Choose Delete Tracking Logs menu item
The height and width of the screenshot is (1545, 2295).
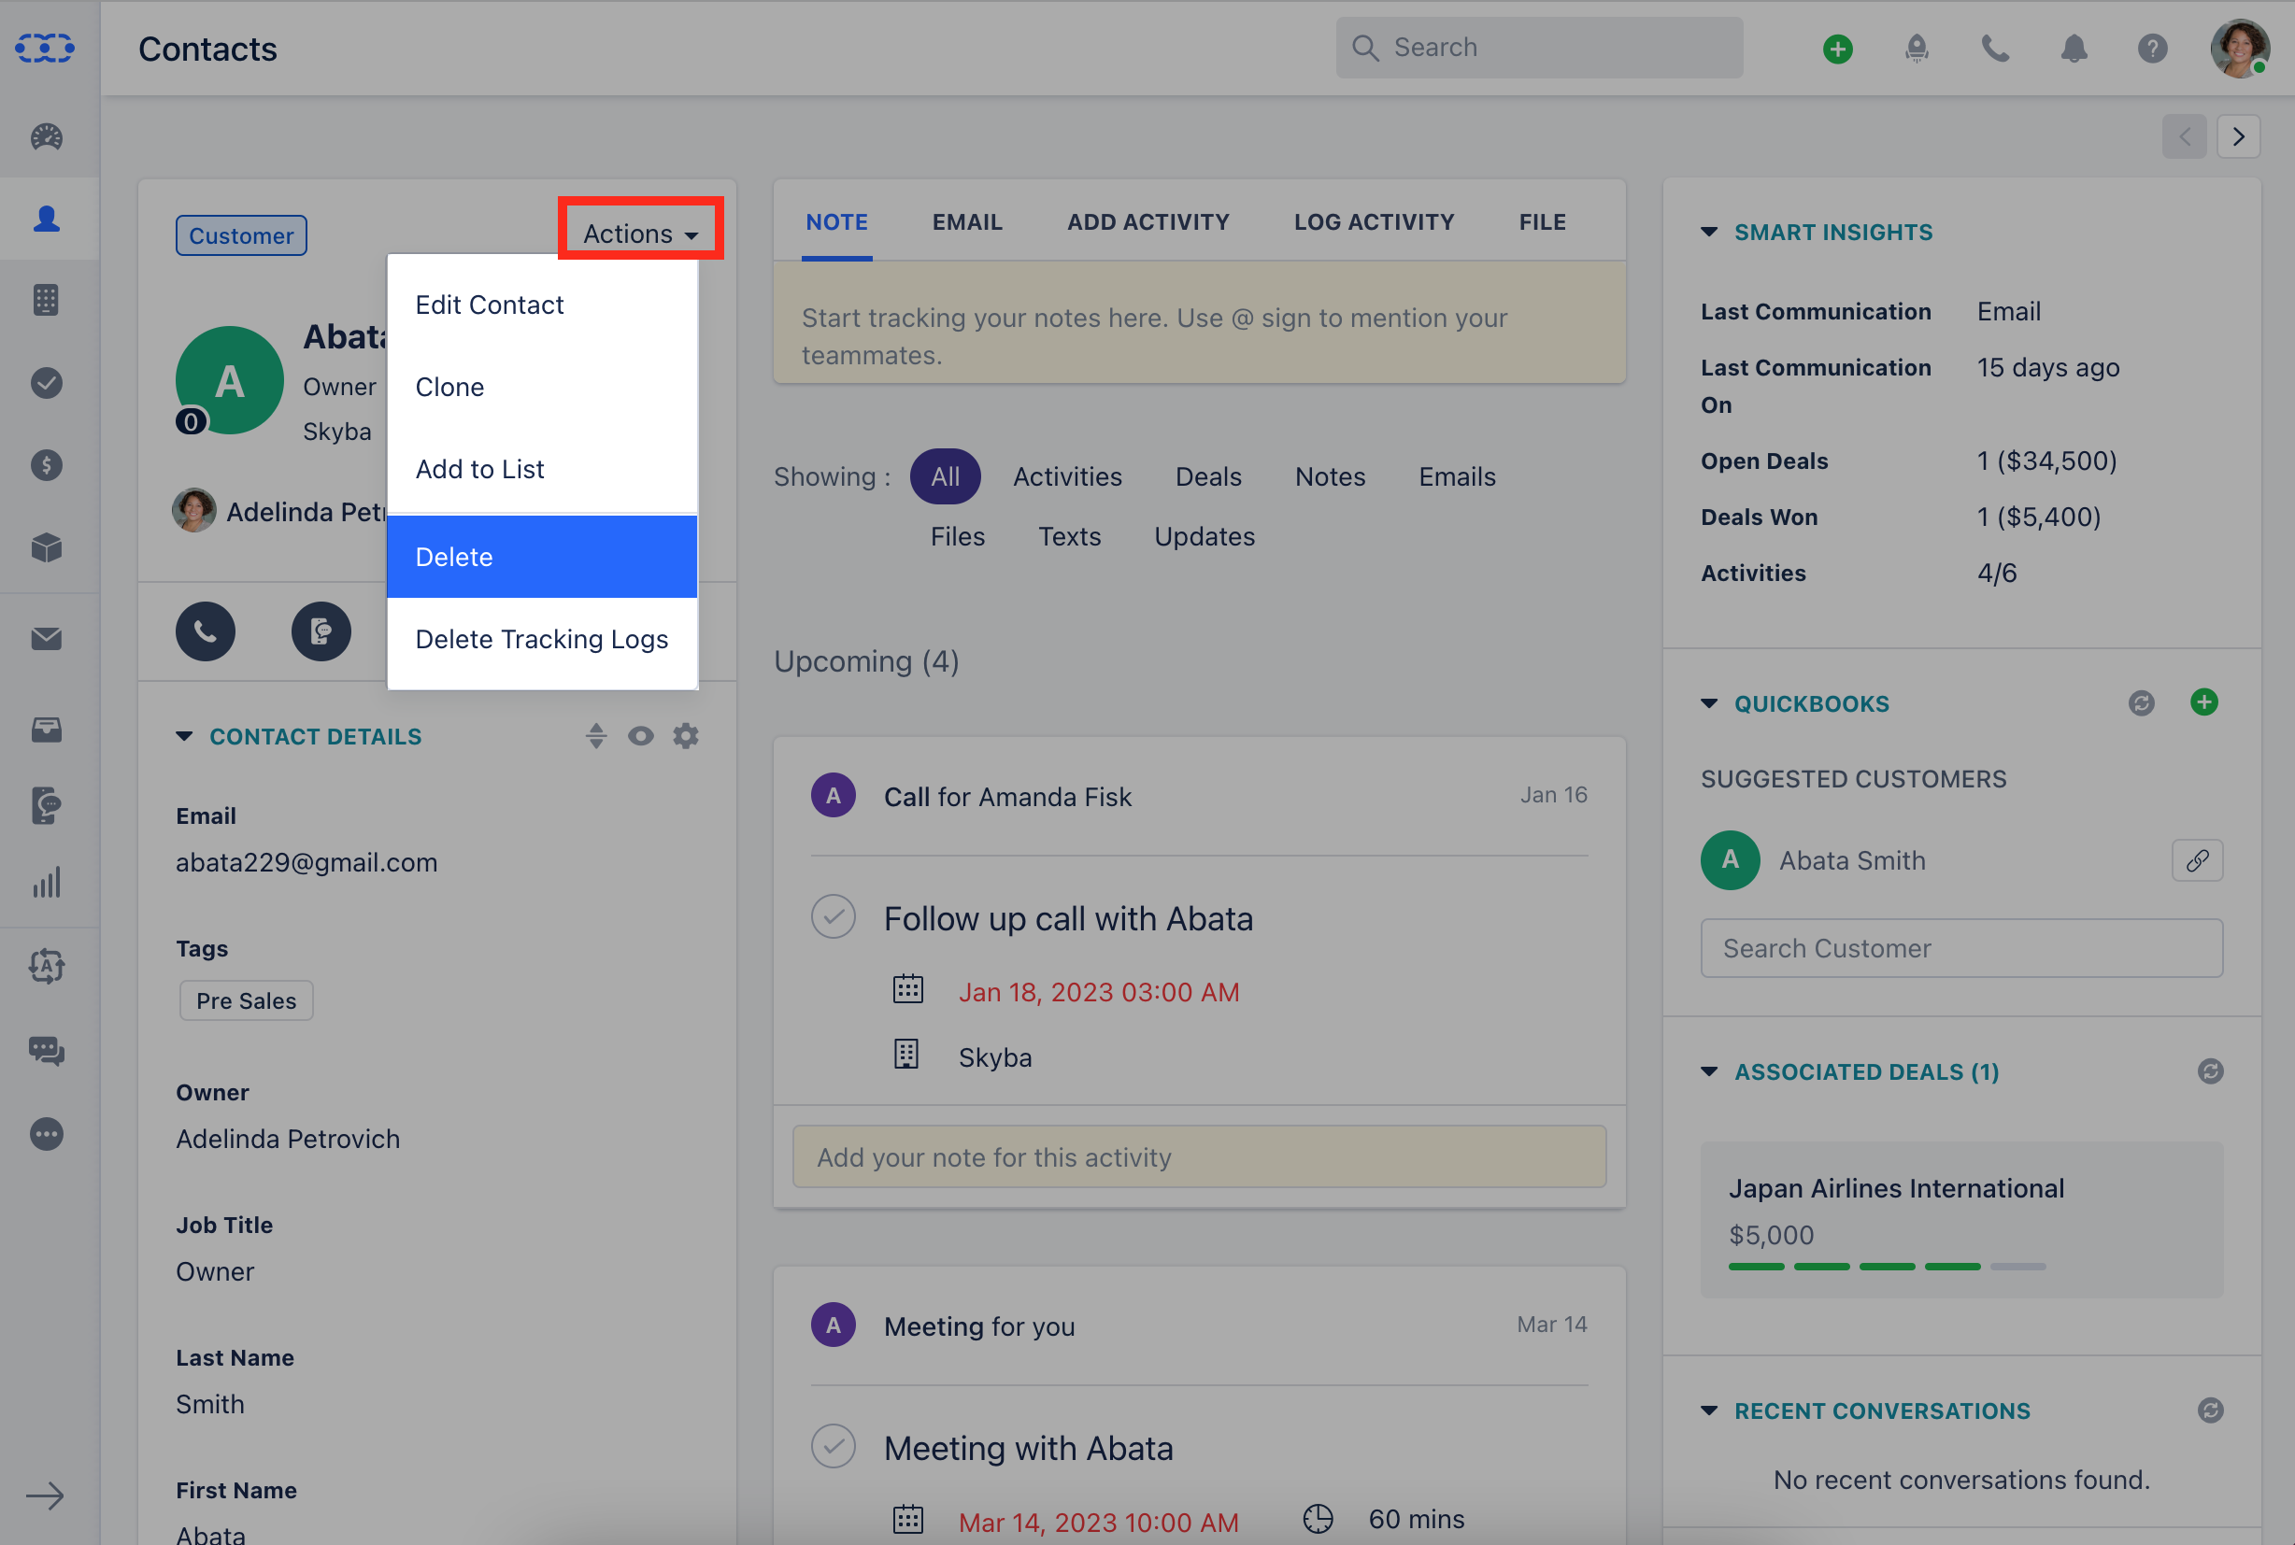tap(542, 640)
